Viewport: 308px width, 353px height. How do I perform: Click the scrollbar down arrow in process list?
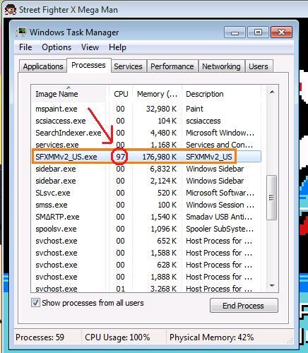coord(272,286)
